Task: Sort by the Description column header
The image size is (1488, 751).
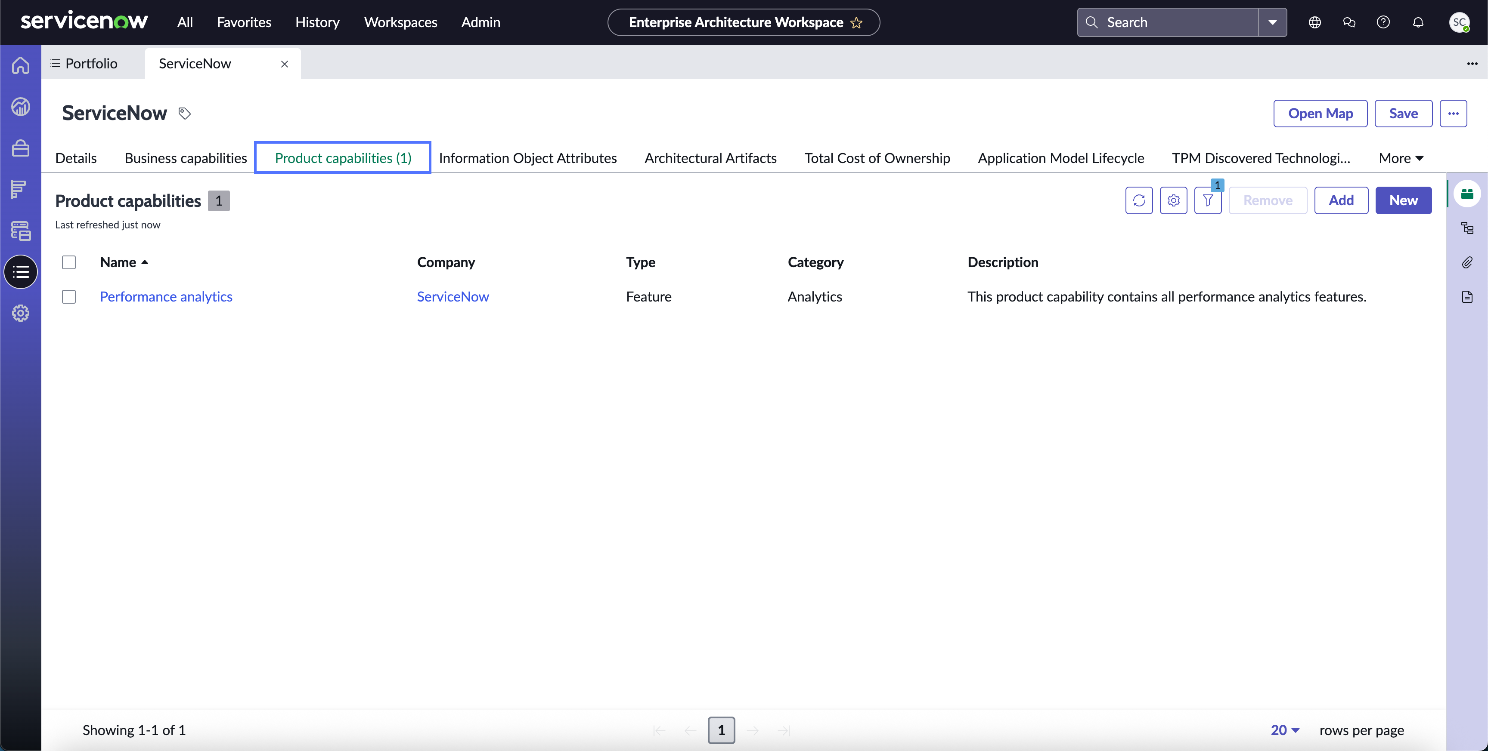Action: (x=1003, y=262)
